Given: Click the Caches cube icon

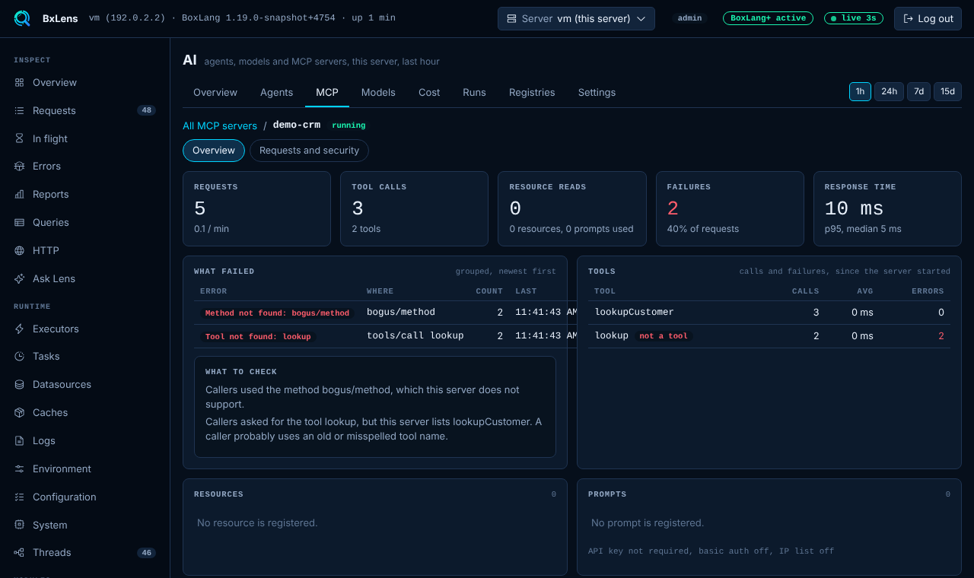Looking at the screenshot, I should pos(20,412).
